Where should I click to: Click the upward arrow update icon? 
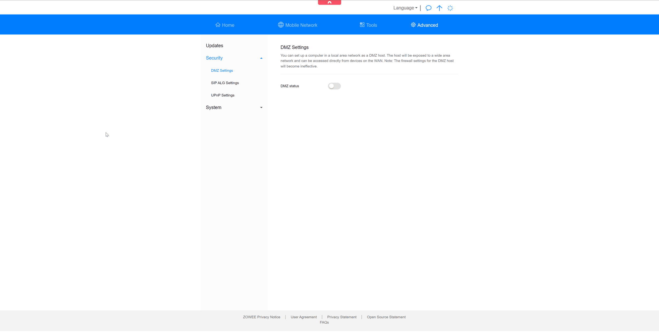[x=439, y=8]
